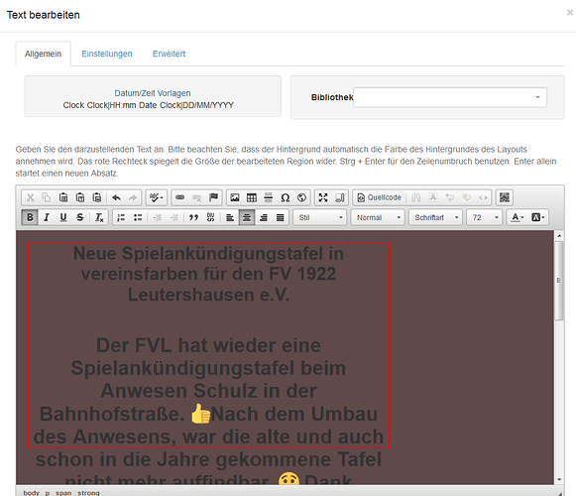Insert numbered list icon
Screen dimensions: 576x496
[x=121, y=217]
